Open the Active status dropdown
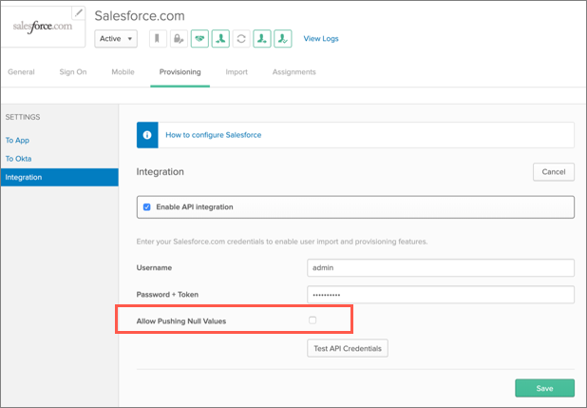 (116, 39)
